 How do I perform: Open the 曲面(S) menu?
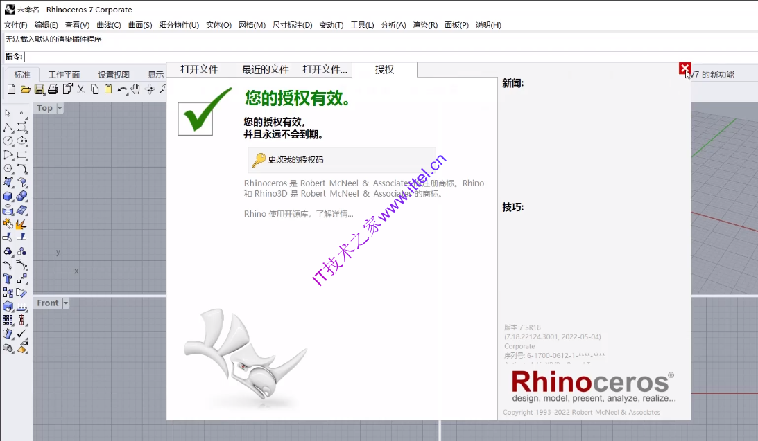pos(140,25)
